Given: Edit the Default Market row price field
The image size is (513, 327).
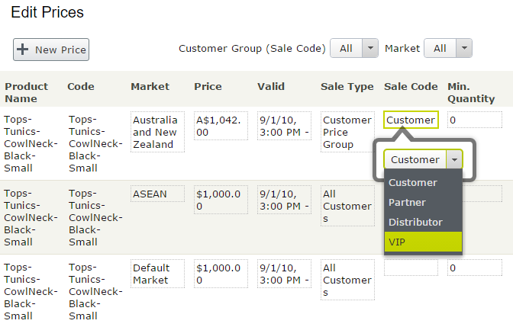Looking at the screenshot, I should [221, 274].
